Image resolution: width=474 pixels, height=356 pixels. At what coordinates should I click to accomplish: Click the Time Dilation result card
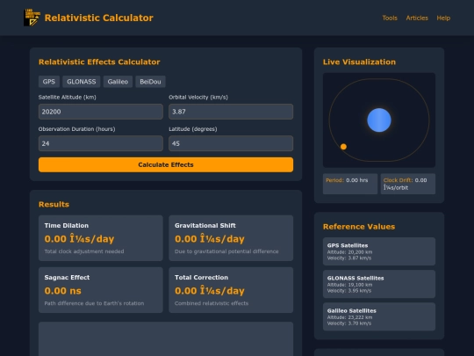pos(101,238)
